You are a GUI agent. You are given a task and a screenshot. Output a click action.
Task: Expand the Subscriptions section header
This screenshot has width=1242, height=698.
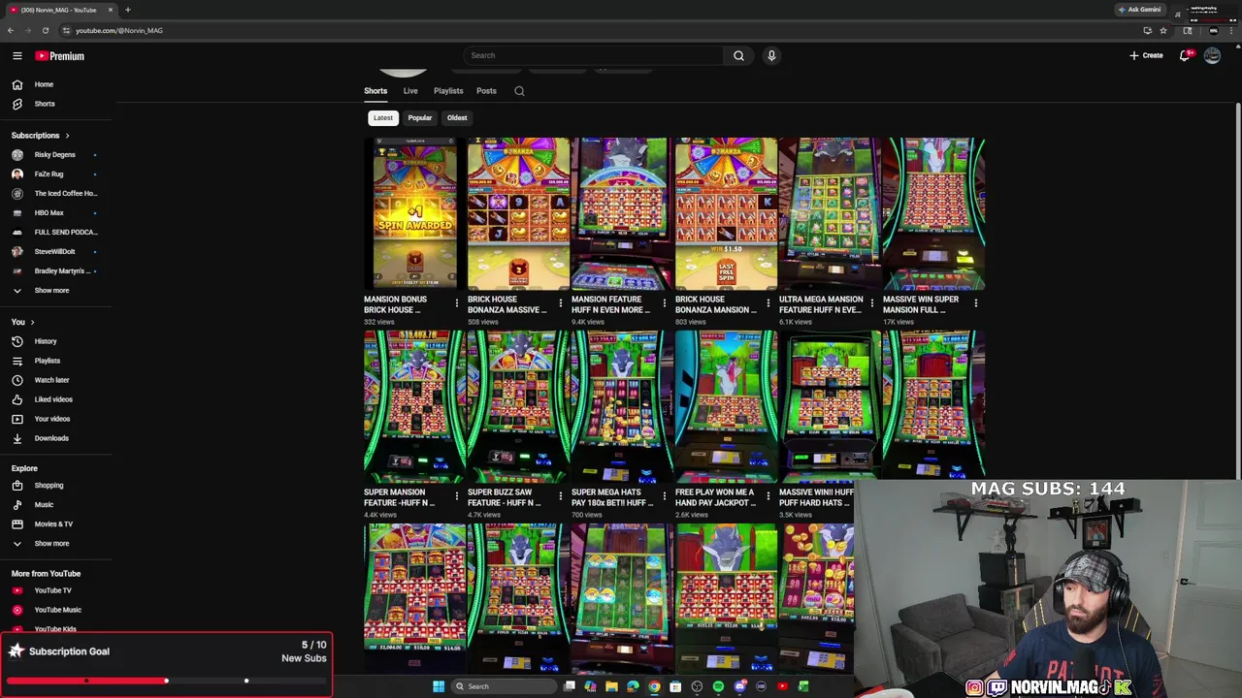tap(40, 135)
